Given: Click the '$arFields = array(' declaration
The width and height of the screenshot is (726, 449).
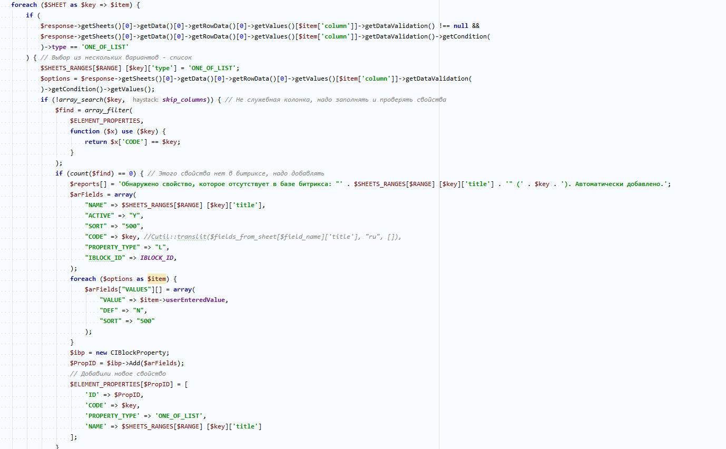Looking at the screenshot, I should point(103,194).
